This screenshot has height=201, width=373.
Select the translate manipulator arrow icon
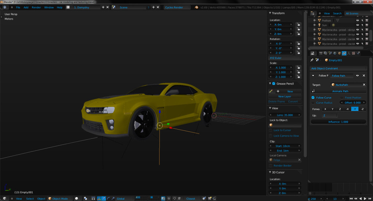click(x=104, y=198)
